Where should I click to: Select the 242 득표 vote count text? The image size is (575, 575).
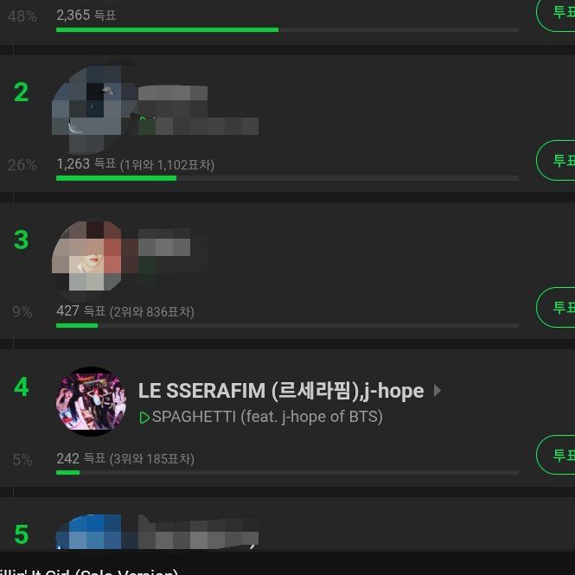click(x=81, y=458)
